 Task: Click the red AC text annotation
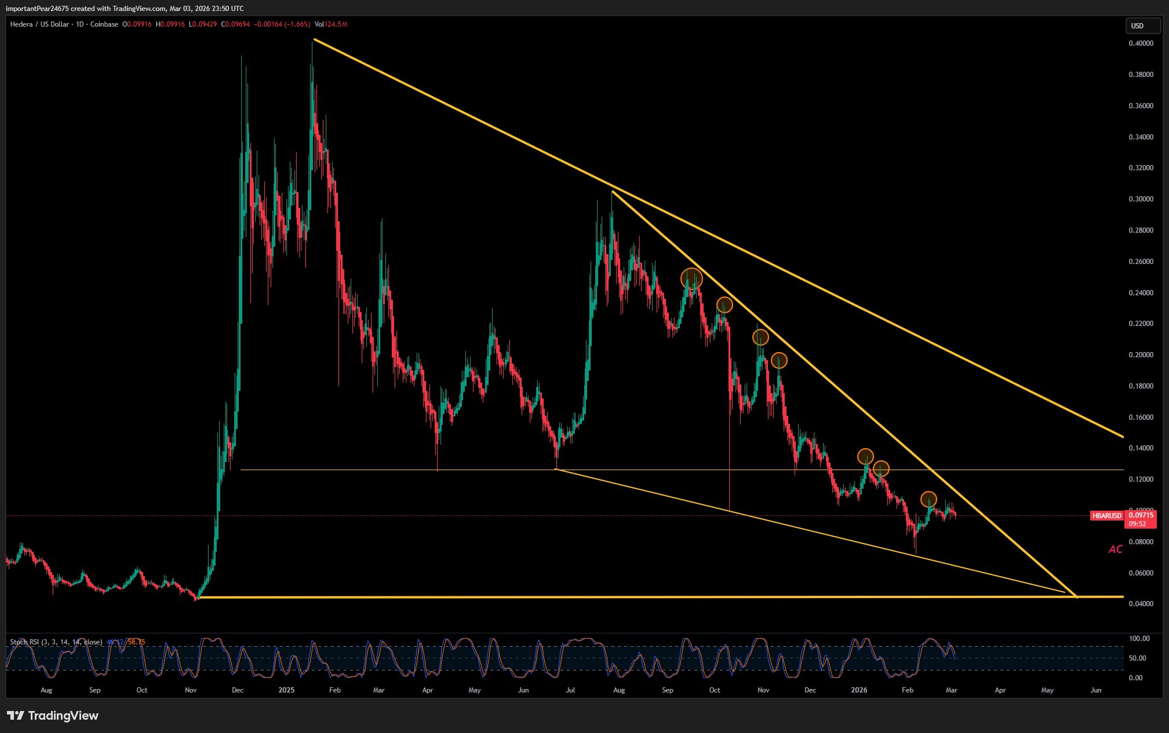(1115, 549)
